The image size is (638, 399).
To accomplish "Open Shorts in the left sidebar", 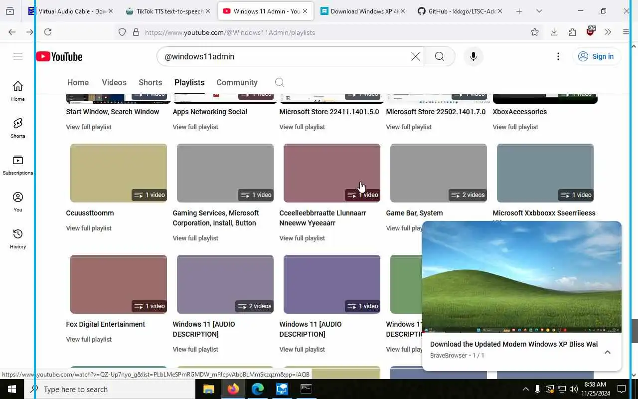I will point(18,128).
